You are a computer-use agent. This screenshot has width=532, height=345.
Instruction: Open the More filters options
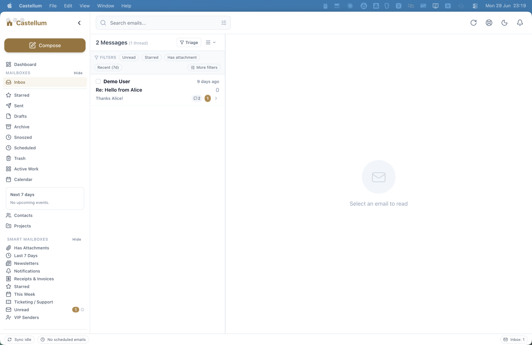coord(204,67)
